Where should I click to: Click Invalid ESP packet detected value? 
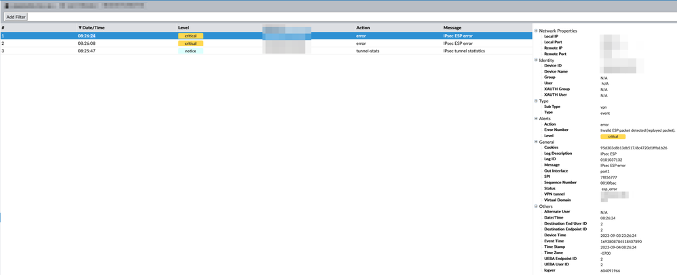tap(637, 130)
